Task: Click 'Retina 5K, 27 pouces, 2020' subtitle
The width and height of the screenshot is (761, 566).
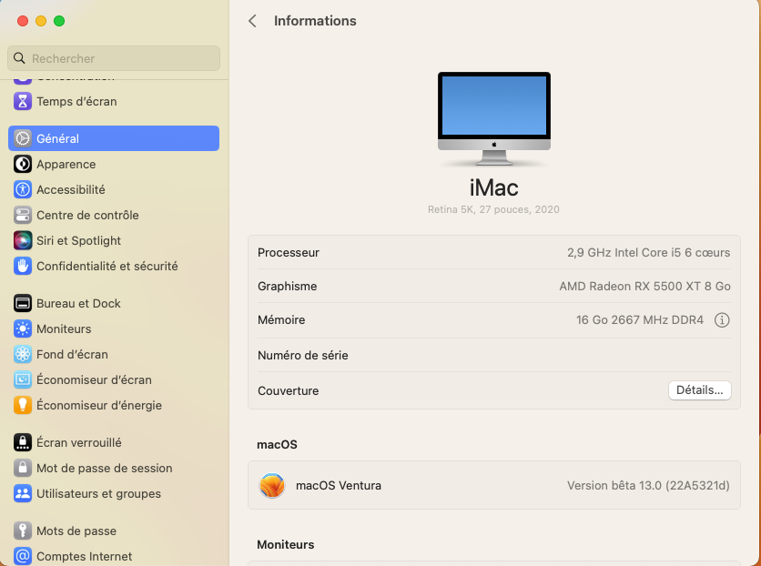Action: [x=493, y=209]
